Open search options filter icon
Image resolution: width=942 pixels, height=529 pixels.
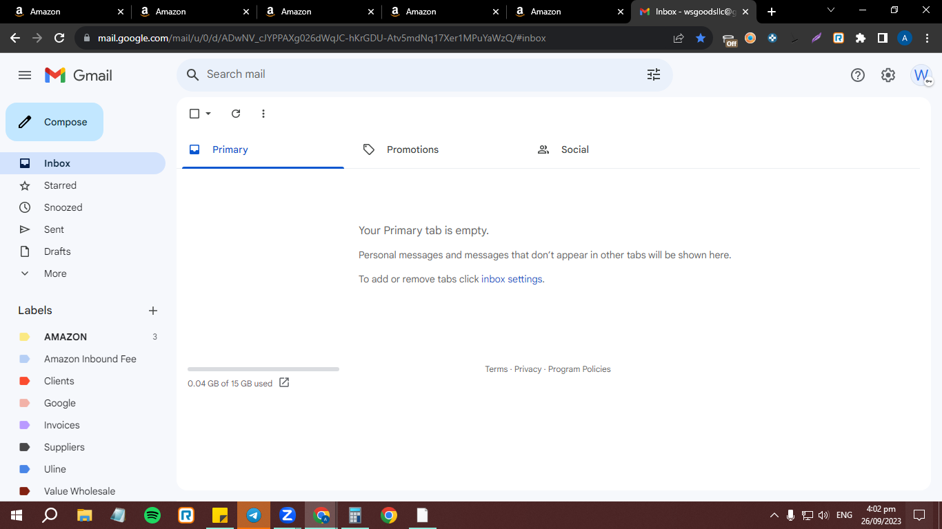click(654, 74)
